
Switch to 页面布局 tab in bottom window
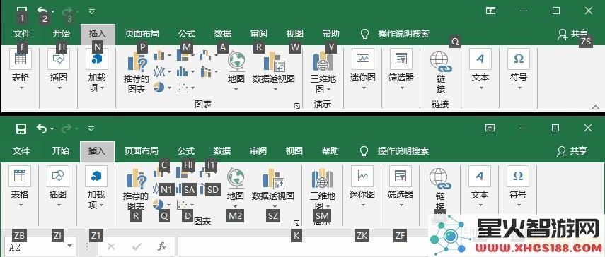[x=142, y=151]
